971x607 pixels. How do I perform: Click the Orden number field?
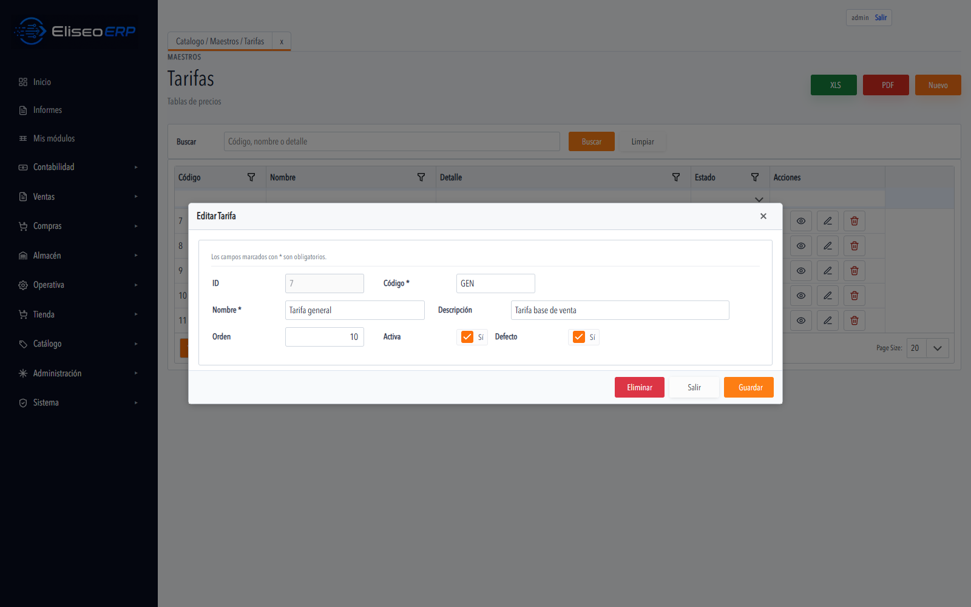tap(325, 337)
